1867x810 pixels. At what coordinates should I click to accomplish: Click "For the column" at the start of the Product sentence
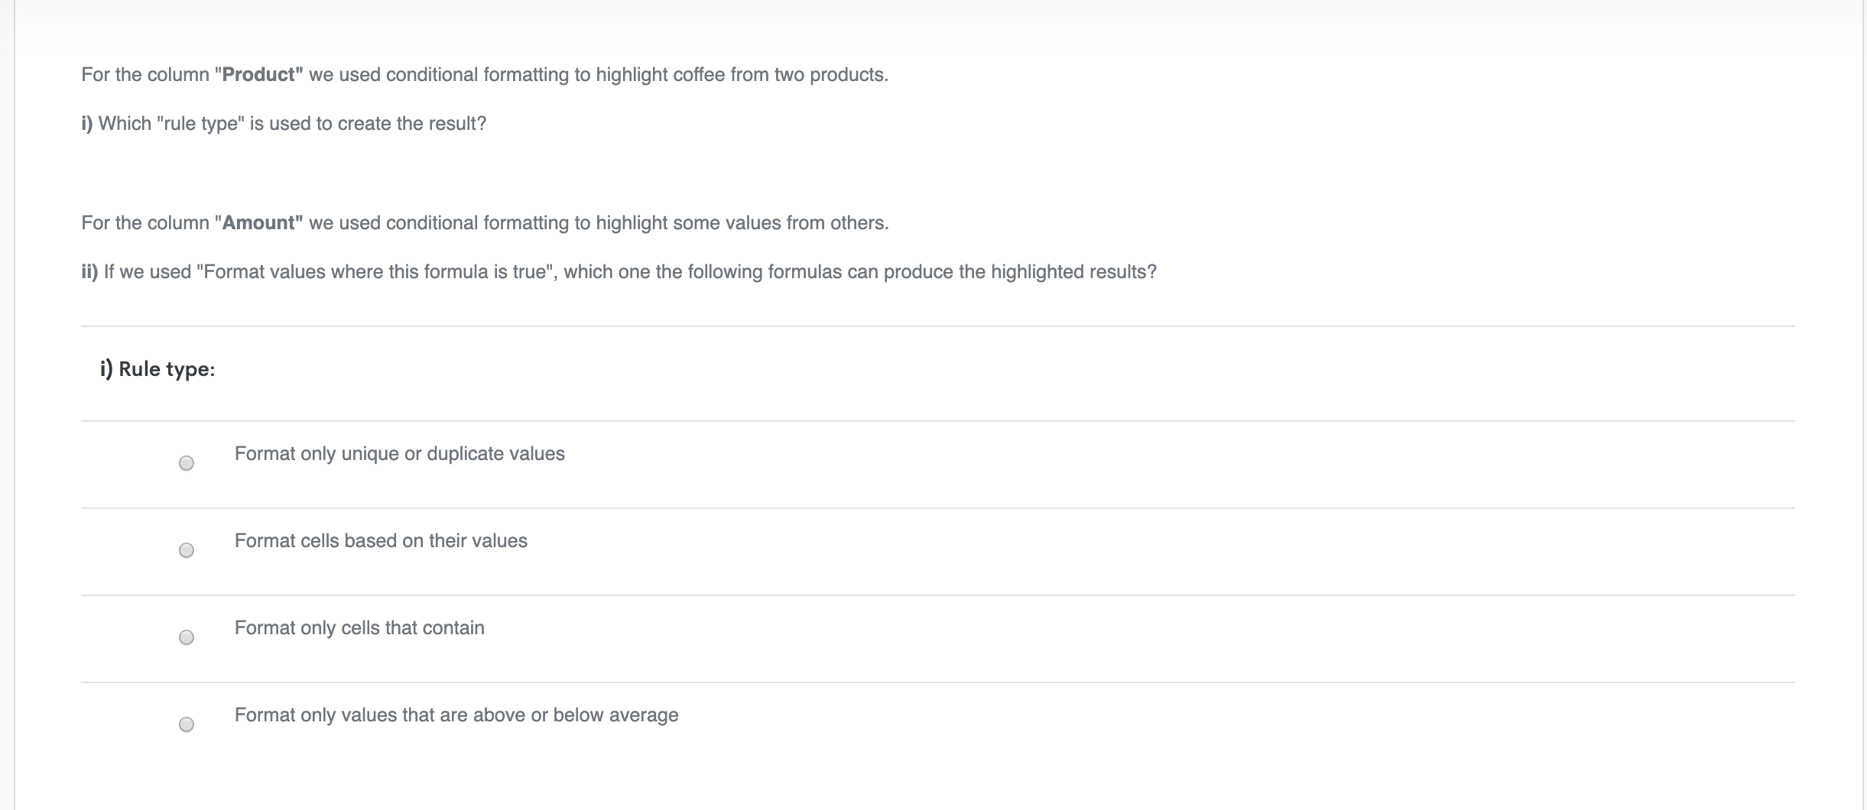point(145,75)
